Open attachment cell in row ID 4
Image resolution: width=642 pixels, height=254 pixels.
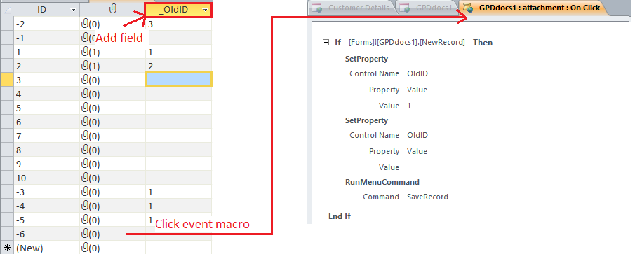pos(112,94)
